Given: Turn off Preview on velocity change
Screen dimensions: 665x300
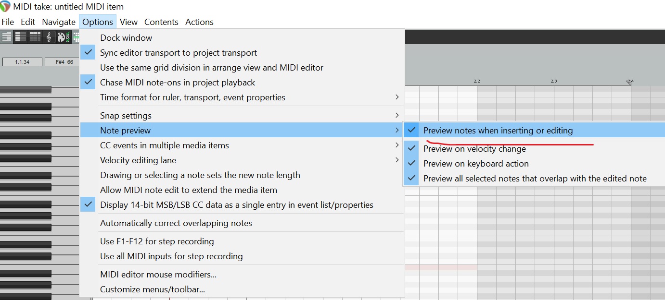Looking at the screenshot, I should point(474,149).
